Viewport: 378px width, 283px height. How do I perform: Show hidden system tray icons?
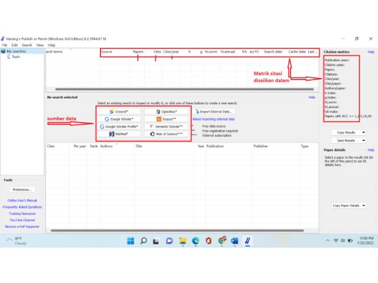327,241
